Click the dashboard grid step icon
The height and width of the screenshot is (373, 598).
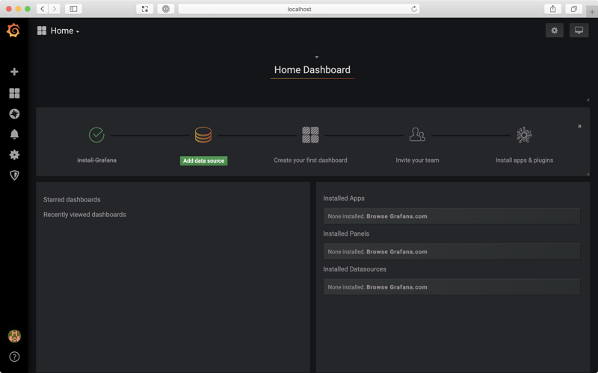310,135
